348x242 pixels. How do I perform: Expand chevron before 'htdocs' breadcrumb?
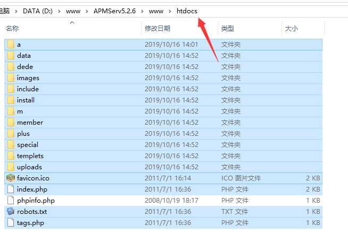tap(170, 11)
